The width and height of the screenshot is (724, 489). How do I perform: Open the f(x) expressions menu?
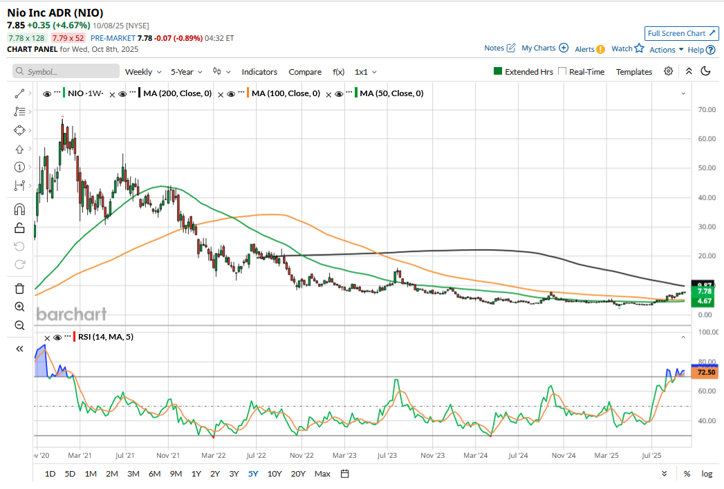338,71
